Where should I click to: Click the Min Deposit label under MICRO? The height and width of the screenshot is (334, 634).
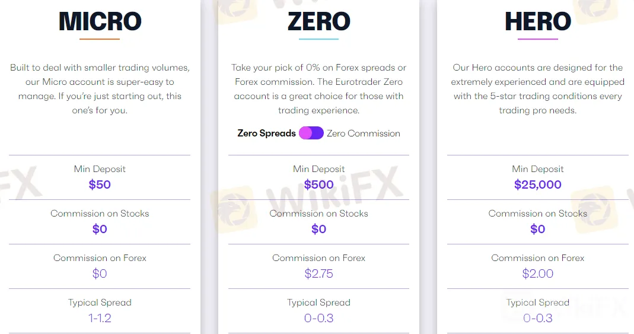point(100,169)
